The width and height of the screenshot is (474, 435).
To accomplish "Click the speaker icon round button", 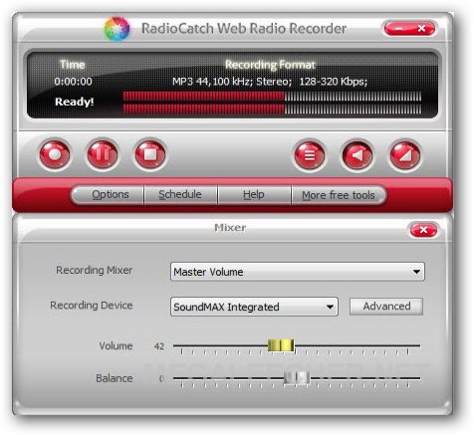I will point(357,155).
